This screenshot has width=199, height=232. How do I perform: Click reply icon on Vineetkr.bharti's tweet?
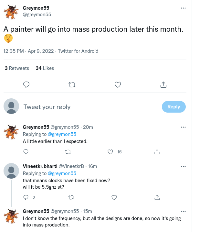[26, 197]
